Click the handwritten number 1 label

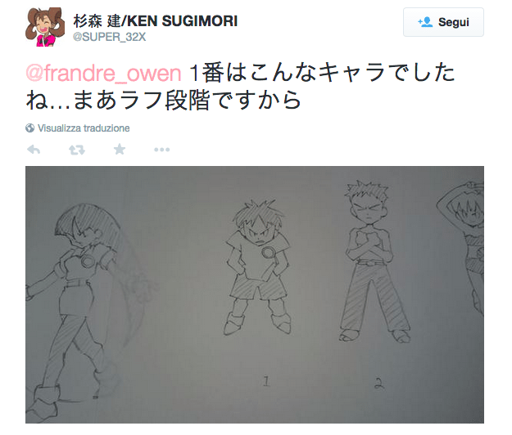(266, 381)
